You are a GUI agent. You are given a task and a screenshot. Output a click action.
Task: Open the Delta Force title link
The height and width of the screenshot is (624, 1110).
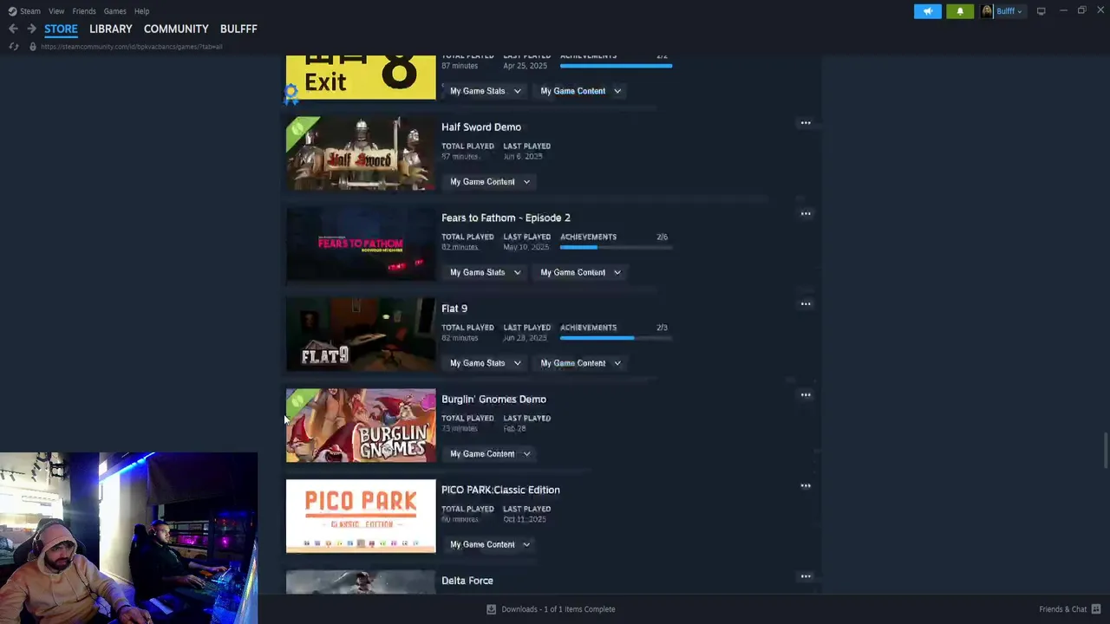click(x=467, y=581)
